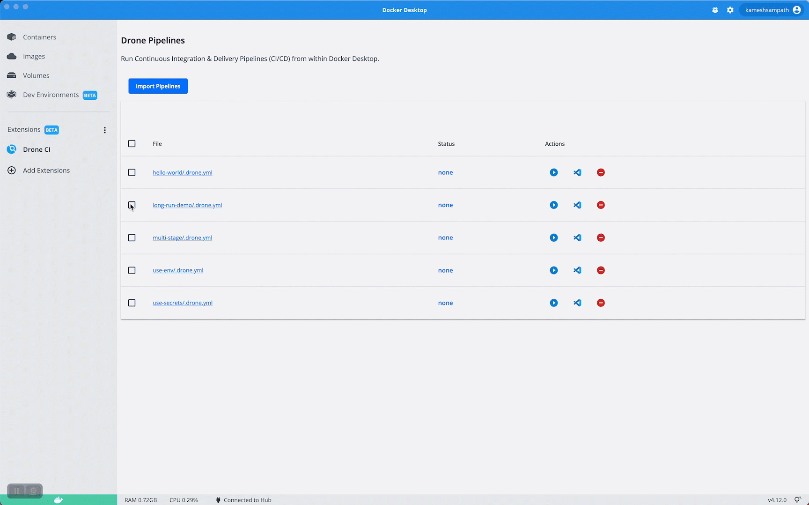This screenshot has width=809, height=505.
Task: Open use-env/.drone.yml link
Action: pos(178,270)
